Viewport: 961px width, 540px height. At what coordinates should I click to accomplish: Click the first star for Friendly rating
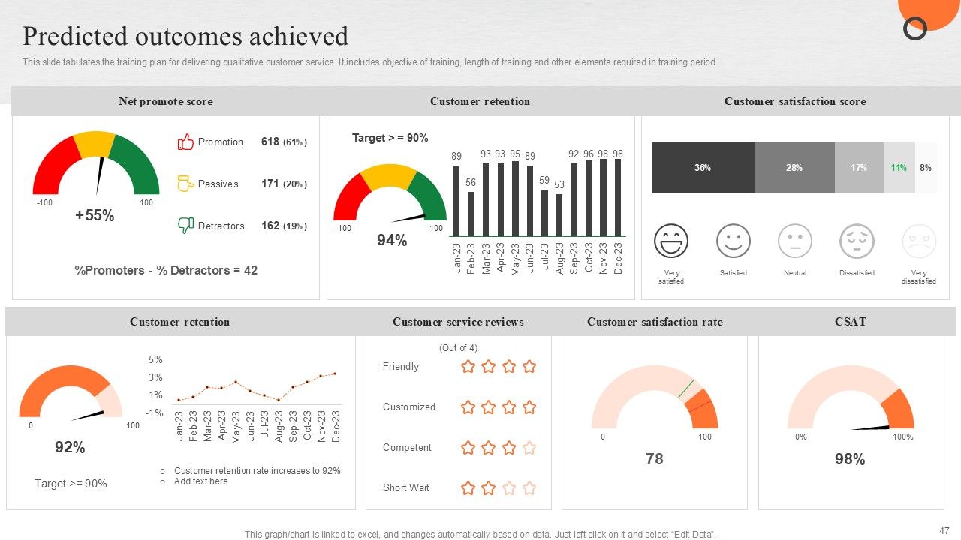(468, 366)
